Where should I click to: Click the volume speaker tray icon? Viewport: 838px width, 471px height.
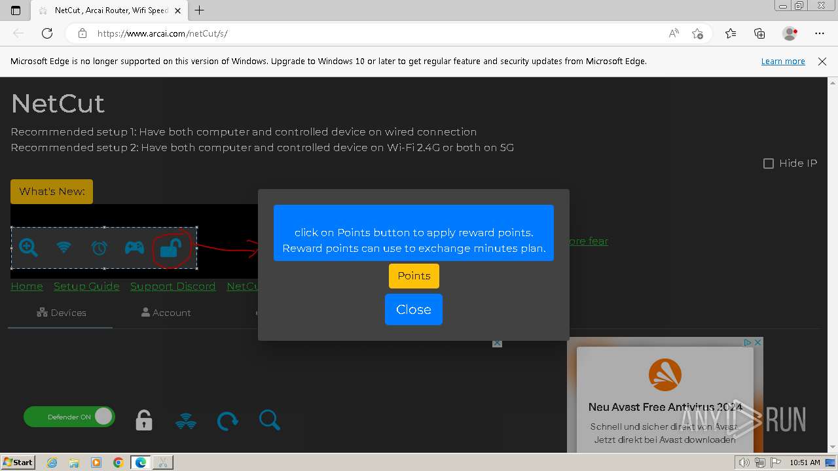tap(744, 462)
